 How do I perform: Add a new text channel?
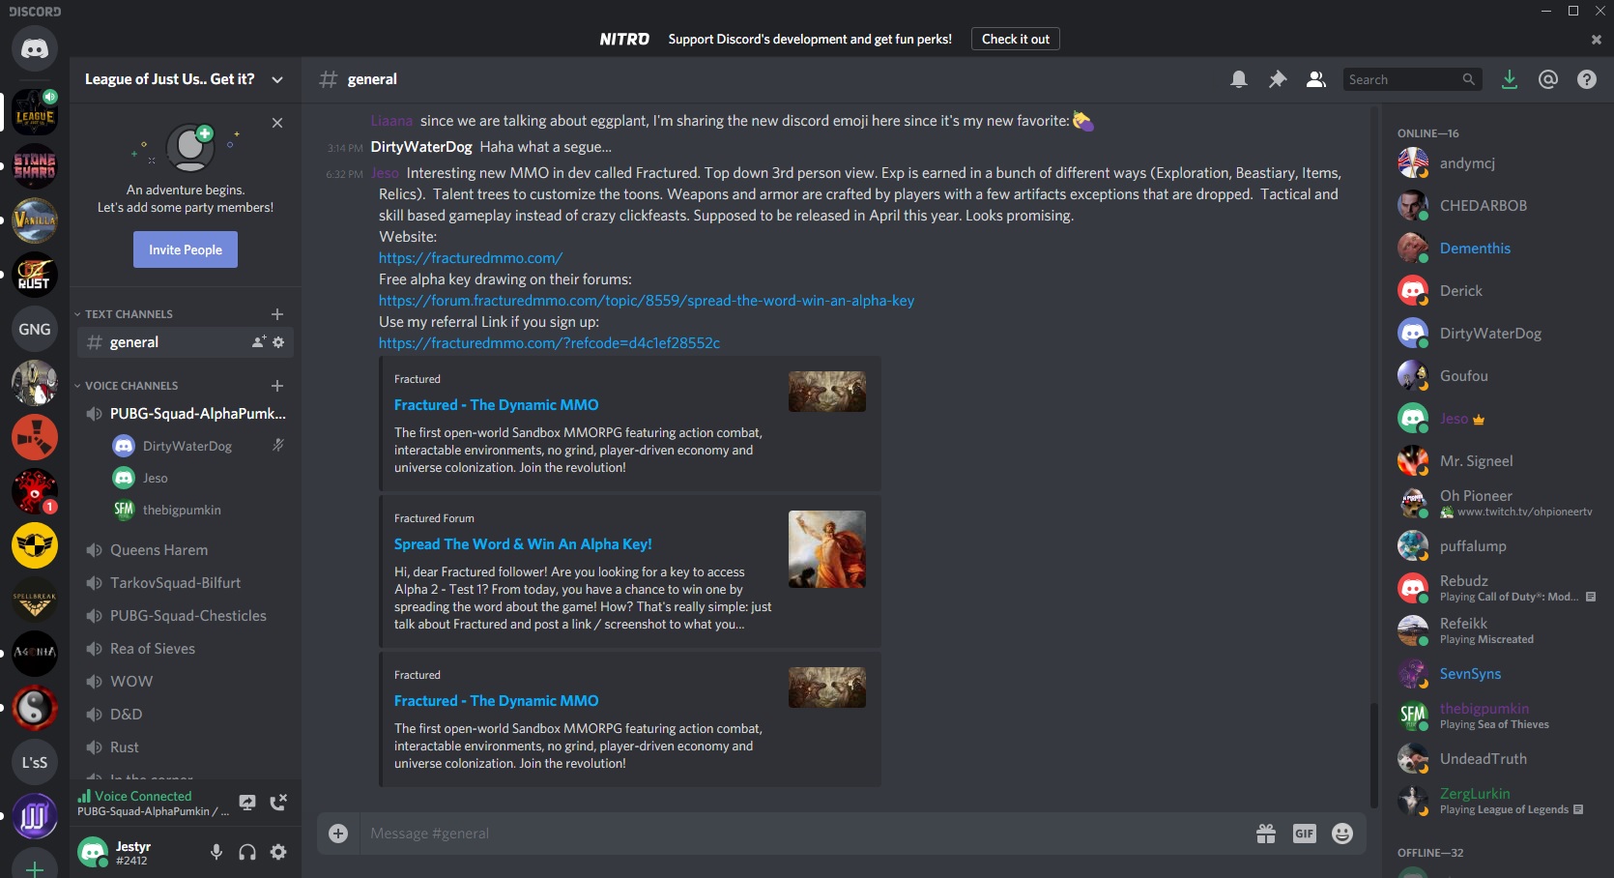click(x=277, y=314)
